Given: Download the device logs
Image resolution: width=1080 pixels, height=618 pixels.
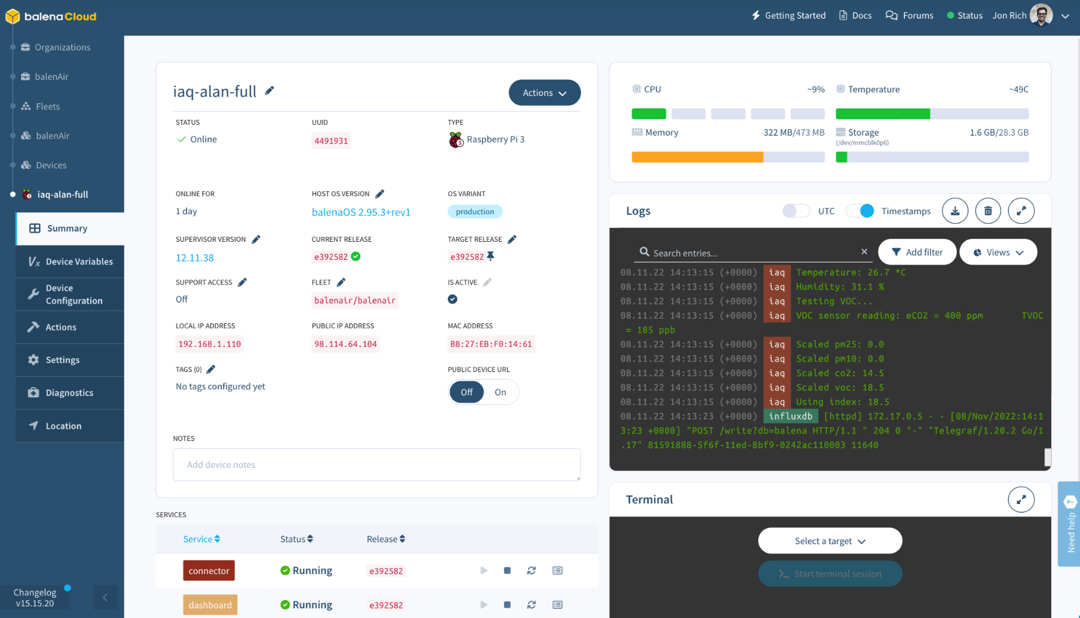Looking at the screenshot, I should (954, 211).
